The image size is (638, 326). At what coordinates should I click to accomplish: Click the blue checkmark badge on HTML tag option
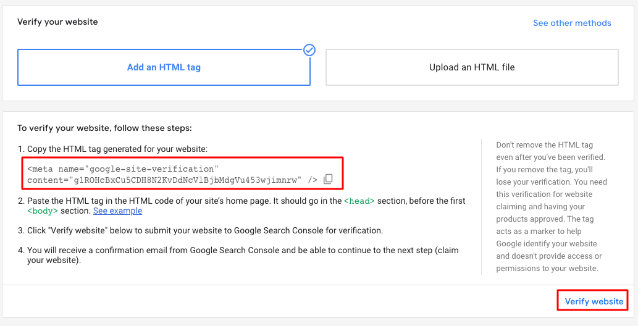click(x=309, y=50)
